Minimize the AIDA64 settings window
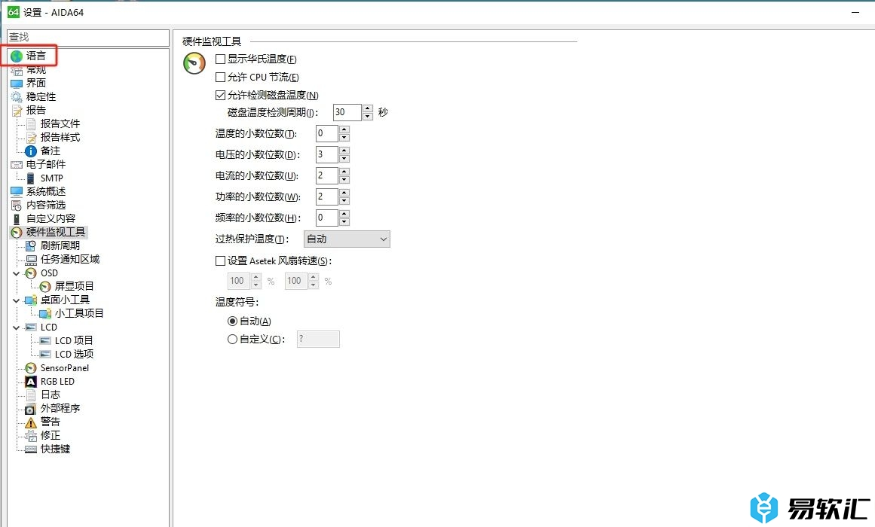This screenshot has height=527, width=875. pos(855,12)
